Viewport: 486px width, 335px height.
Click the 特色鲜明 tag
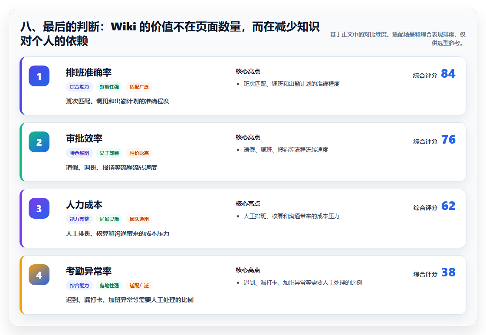tap(79, 153)
